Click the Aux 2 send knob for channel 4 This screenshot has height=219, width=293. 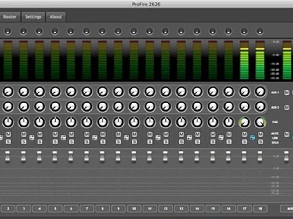point(39,106)
